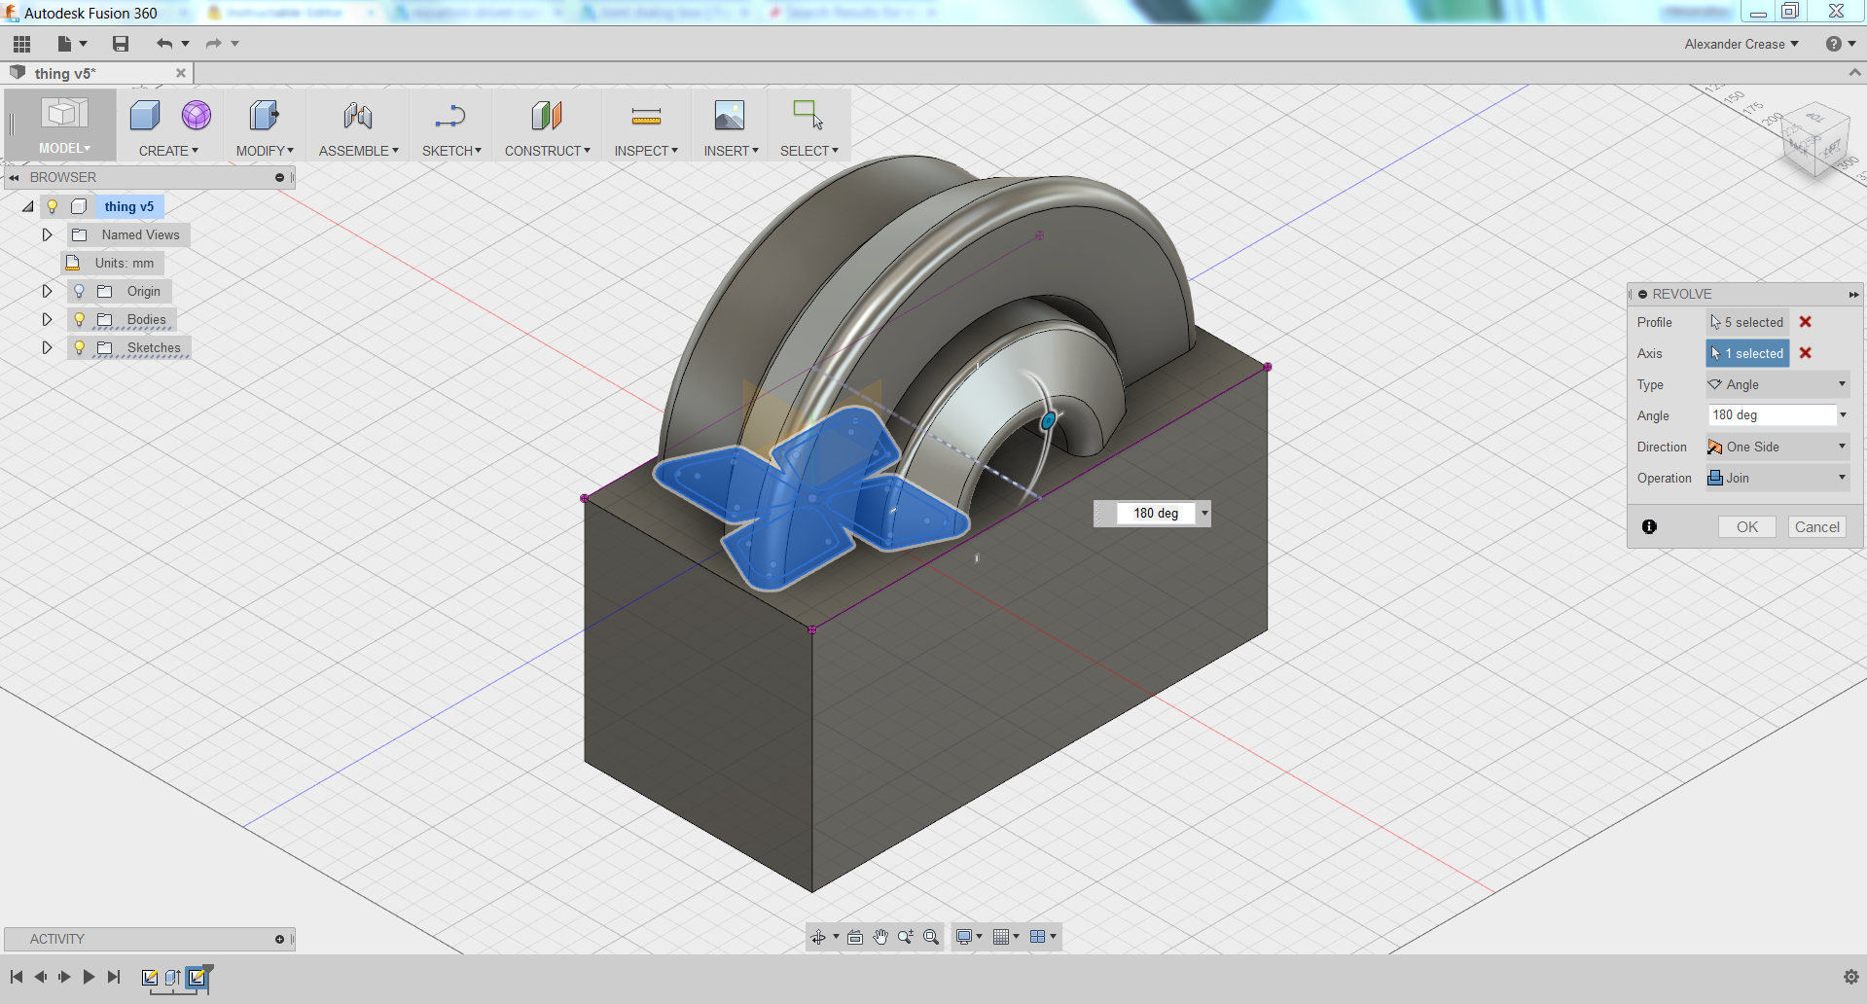Select the Zoom tool
The width and height of the screenshot is (1867, 1004).
coord(906,937)
